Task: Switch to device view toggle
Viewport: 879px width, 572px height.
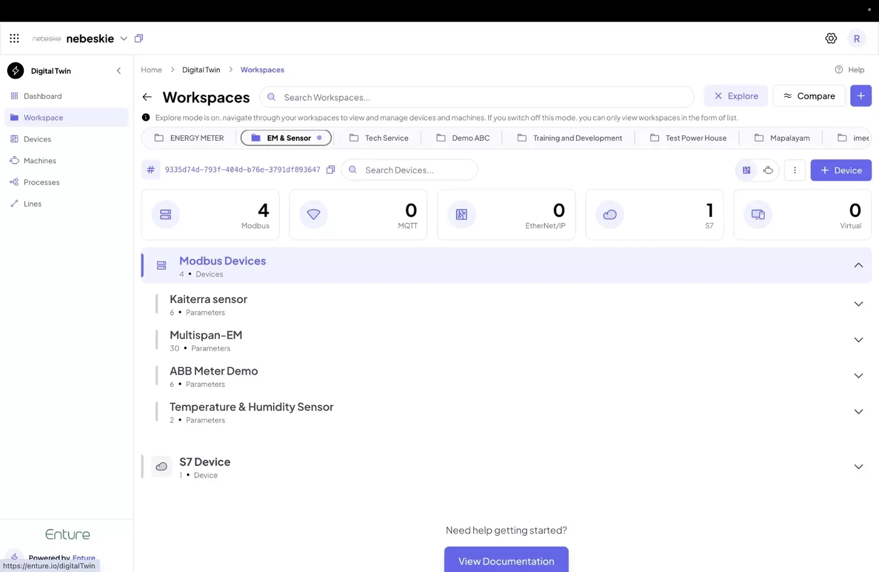Action: coord(747,170)
